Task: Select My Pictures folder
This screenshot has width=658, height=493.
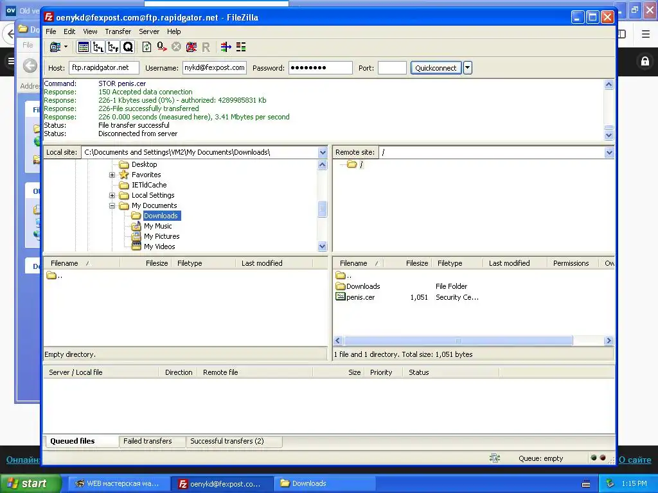Action: (x=161, y=236)
